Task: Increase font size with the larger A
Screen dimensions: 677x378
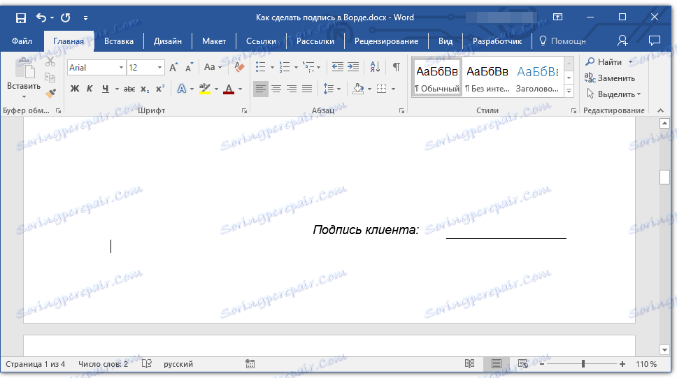Action: [x=173, y=67]
